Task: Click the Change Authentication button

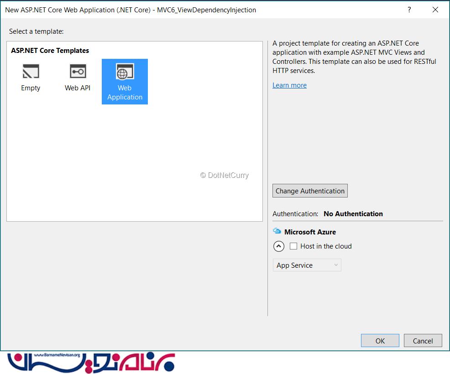Action: [310, 191]
